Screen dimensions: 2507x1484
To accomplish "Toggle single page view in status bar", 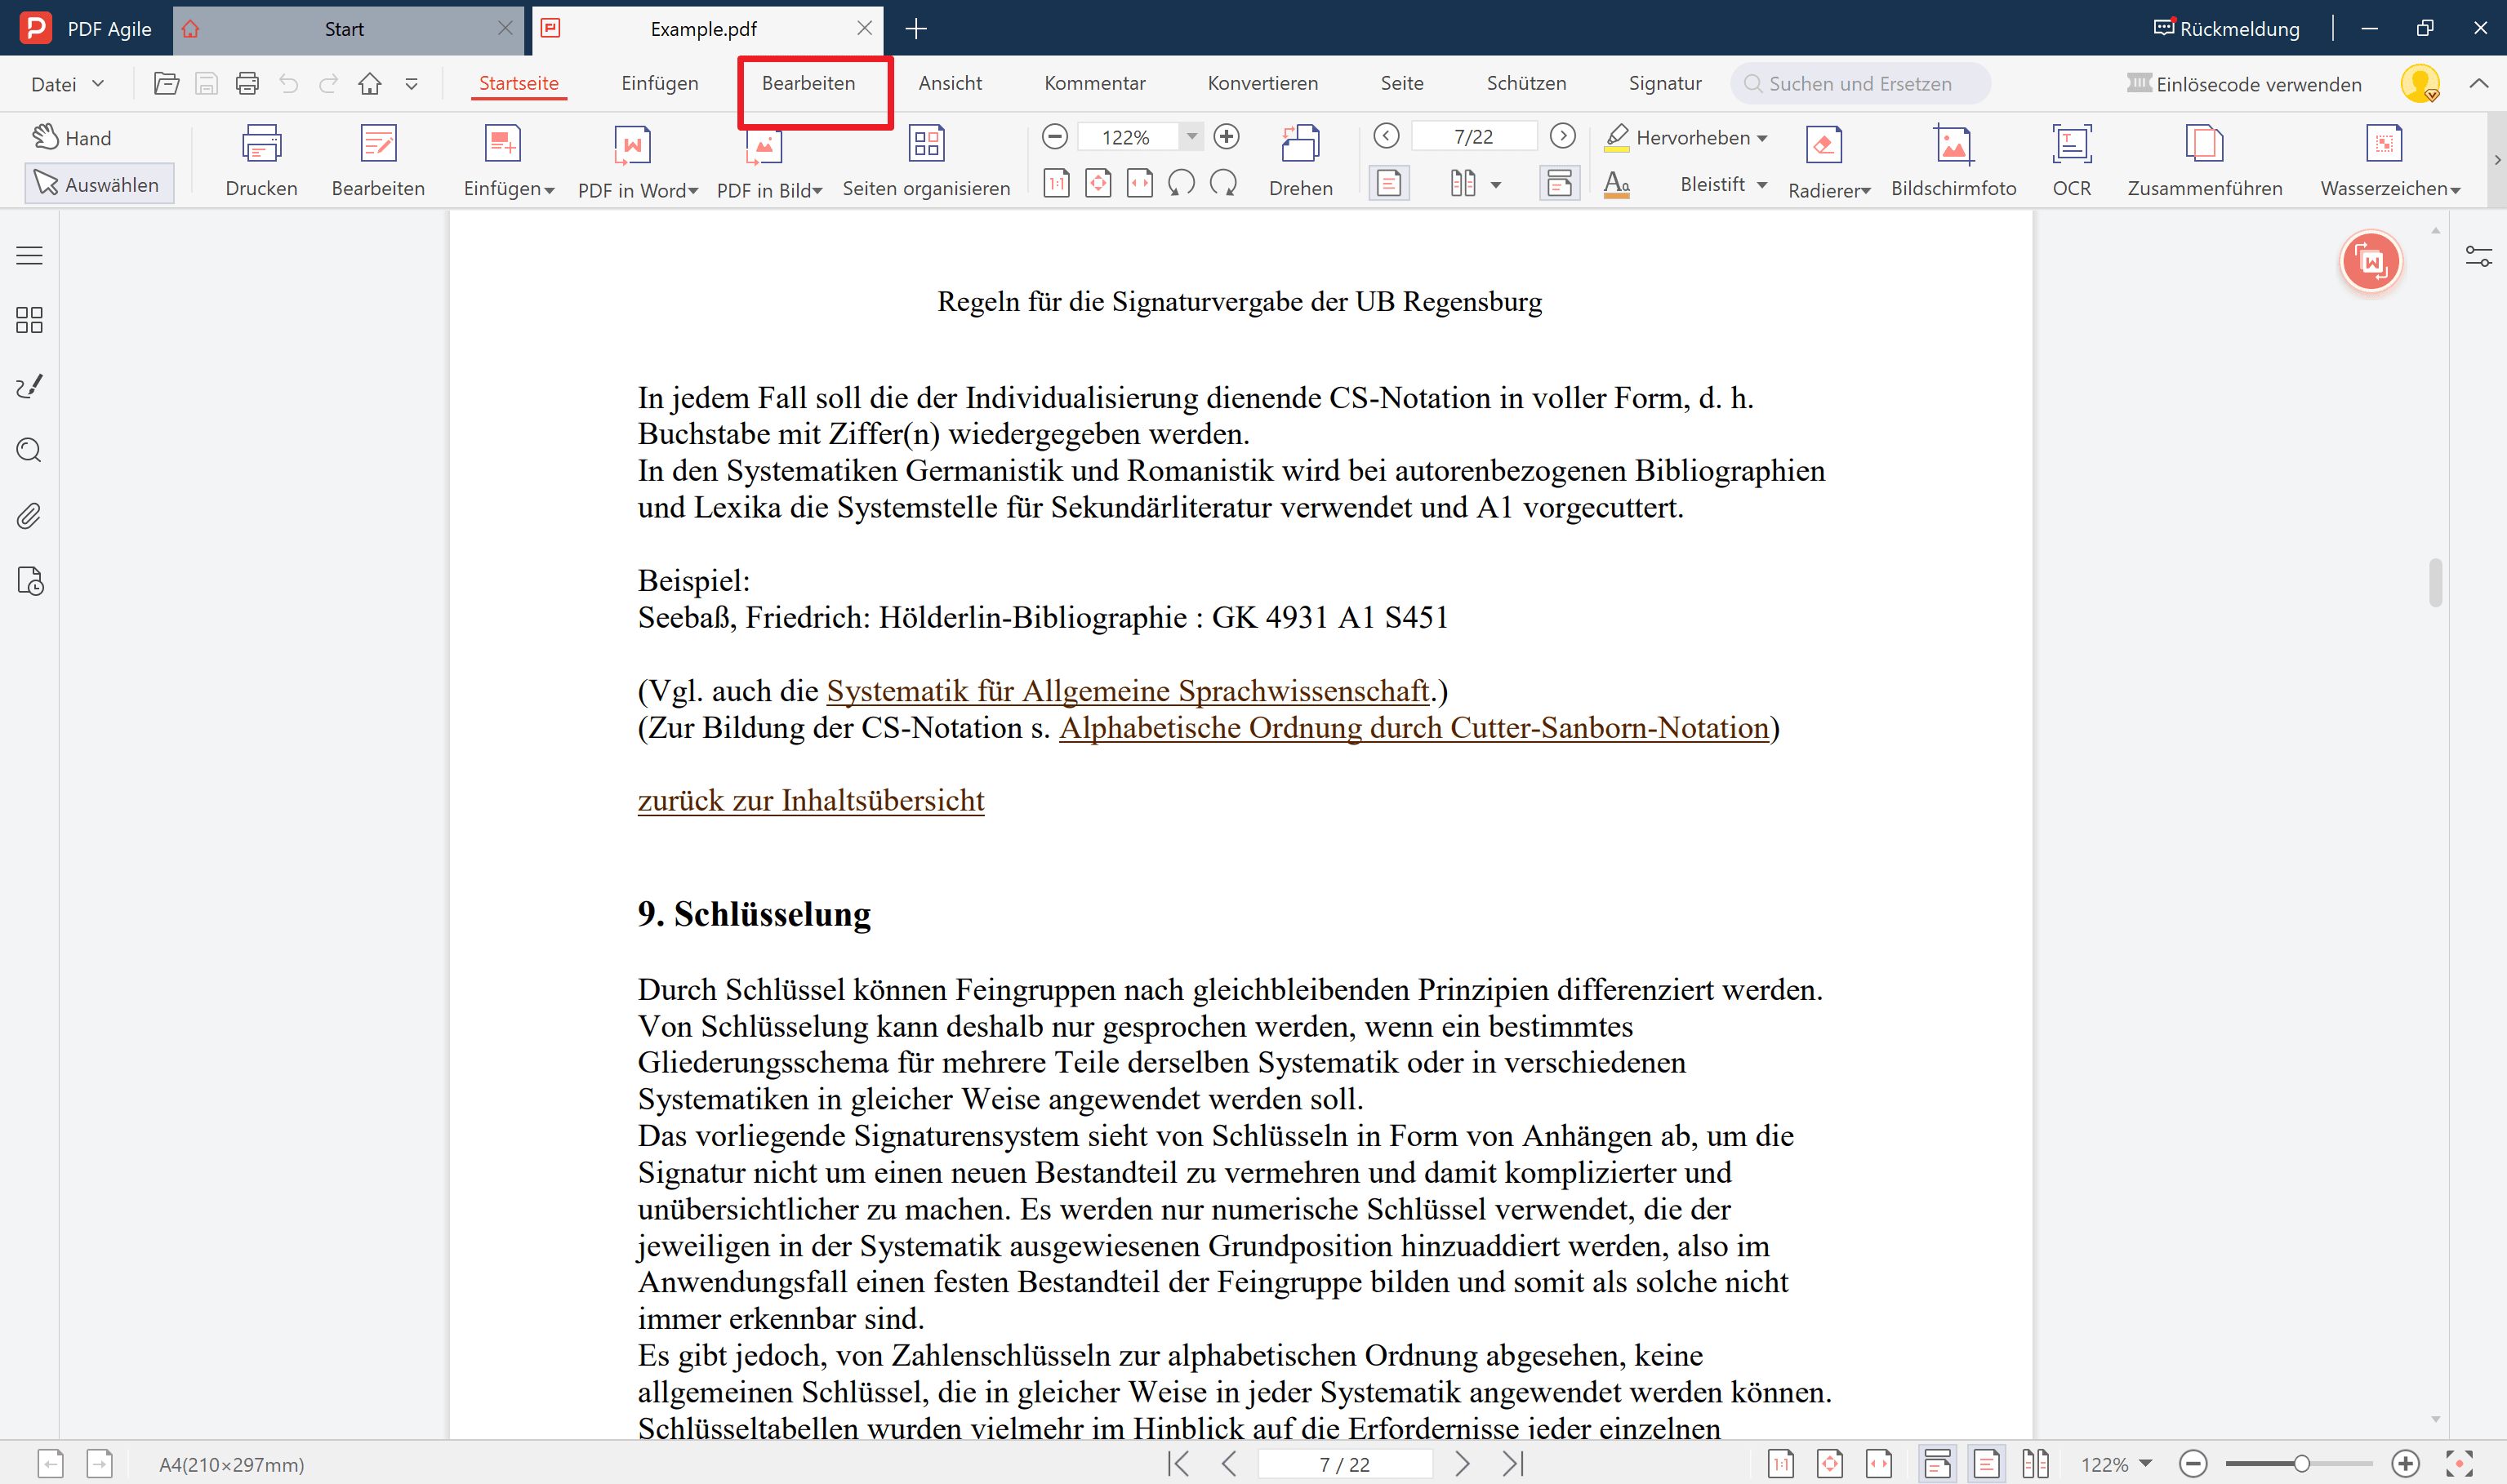I will click(1986, 1464).
